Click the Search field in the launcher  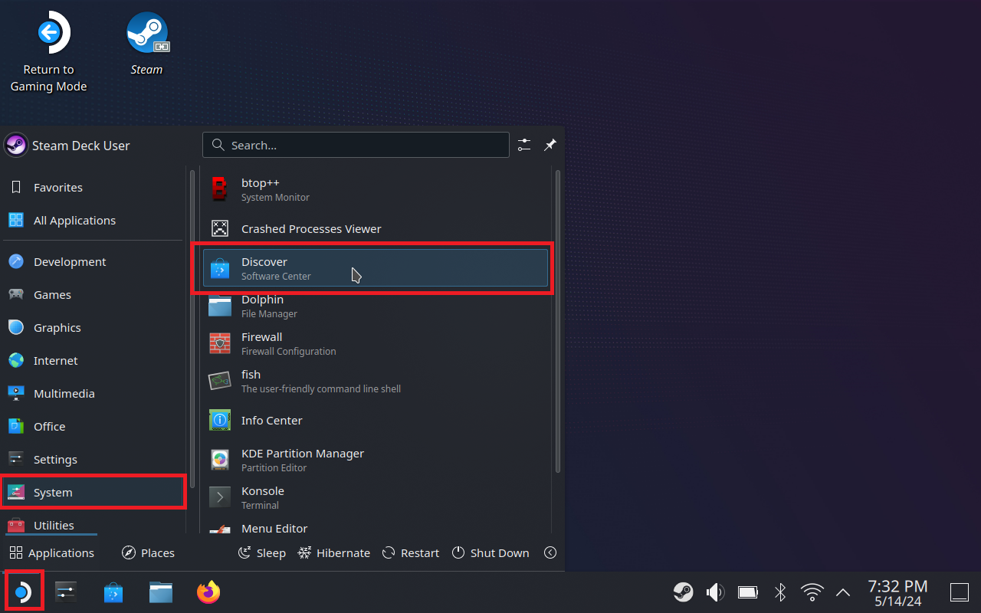[x=356, y=145]
